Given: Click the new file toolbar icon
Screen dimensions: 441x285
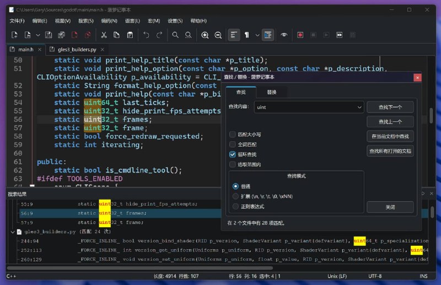Looking at the screenshot, I should (14, 35).
